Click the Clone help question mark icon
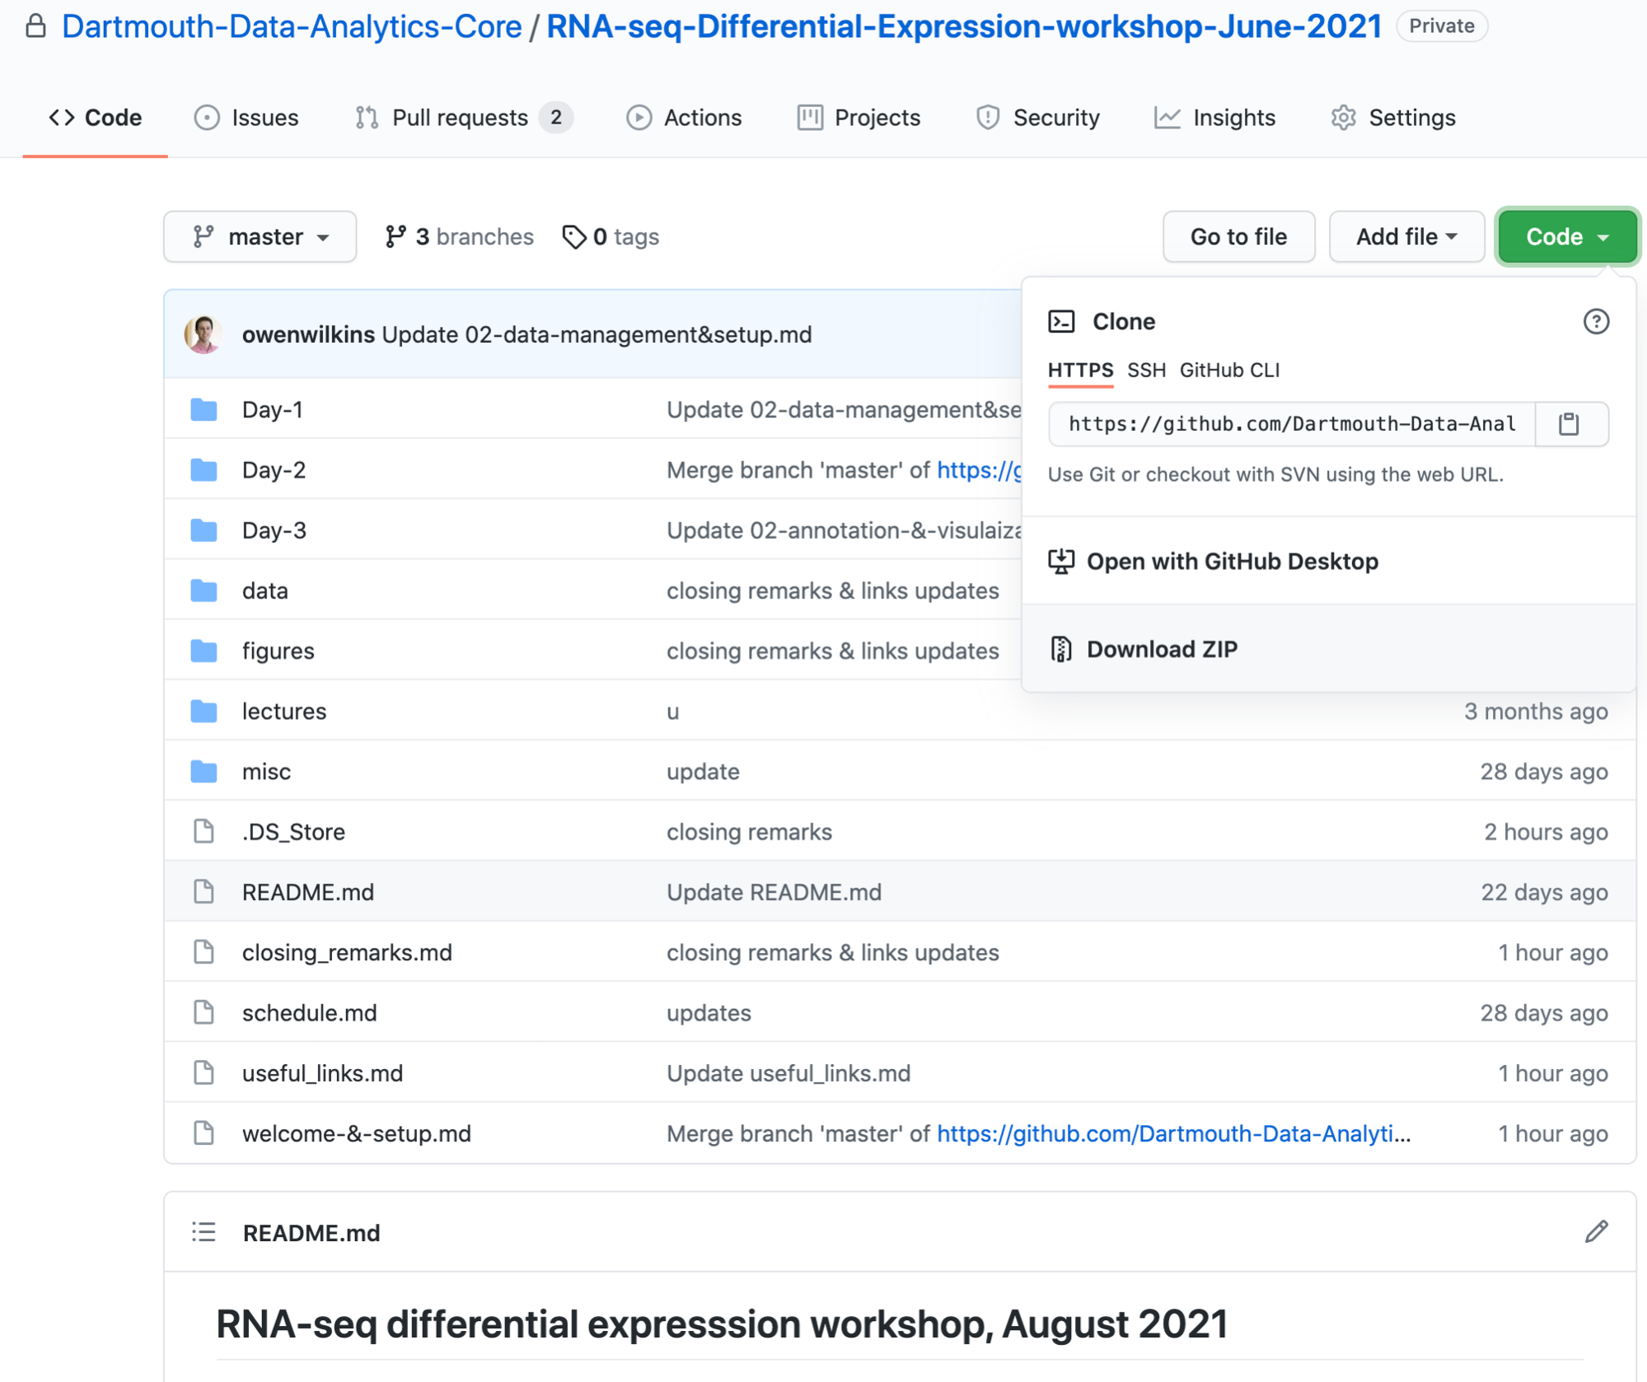The width and height of the screenshot is (1647, 1382). [1596, 321]
